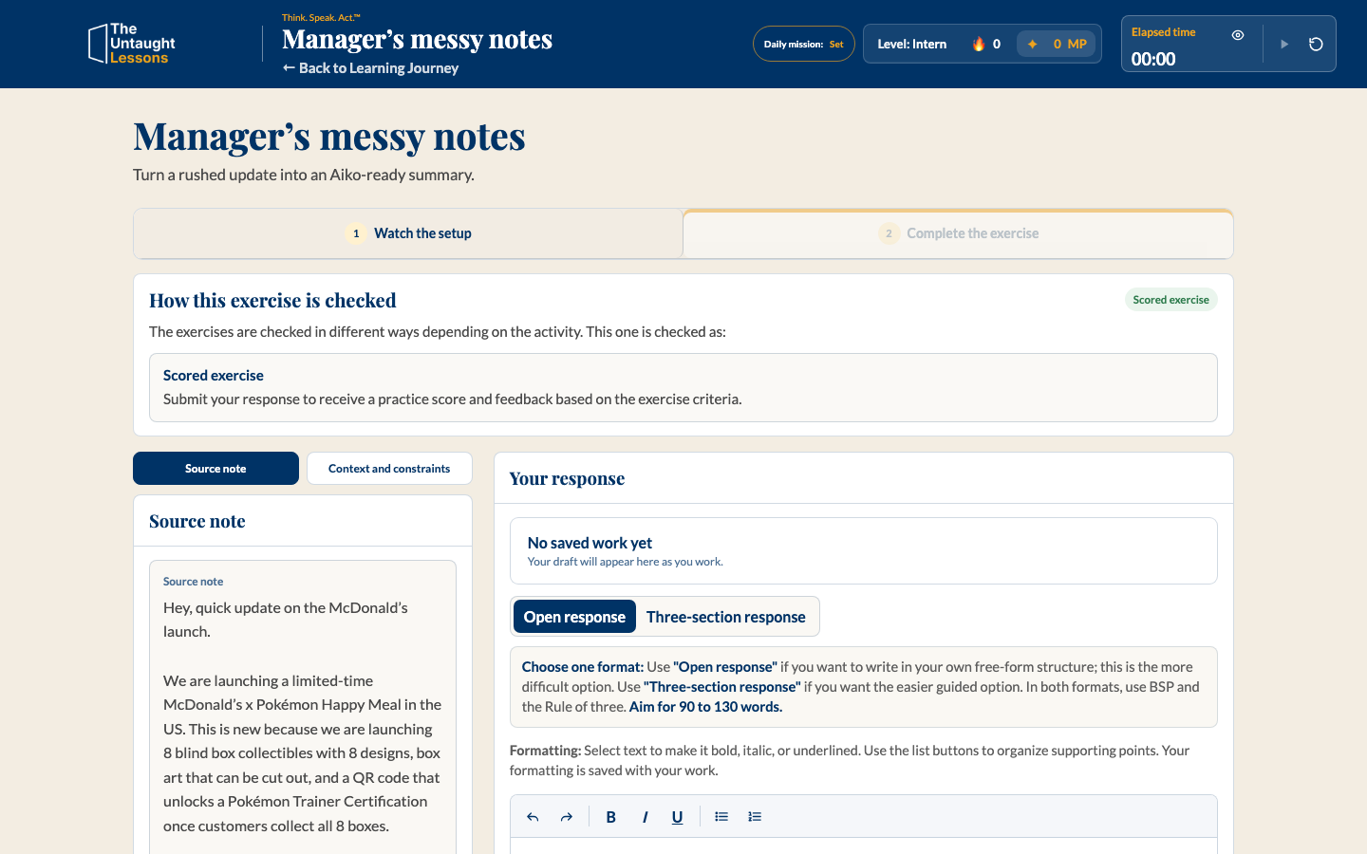Select the Complete the exercise step
Viewport: 1367px width, 854px height.
959,233
